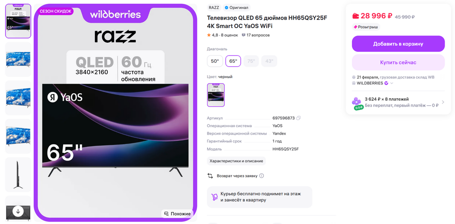The image size is (455, 224).
Task: Select the 75" diagonal option
Action: click(251, 61)
